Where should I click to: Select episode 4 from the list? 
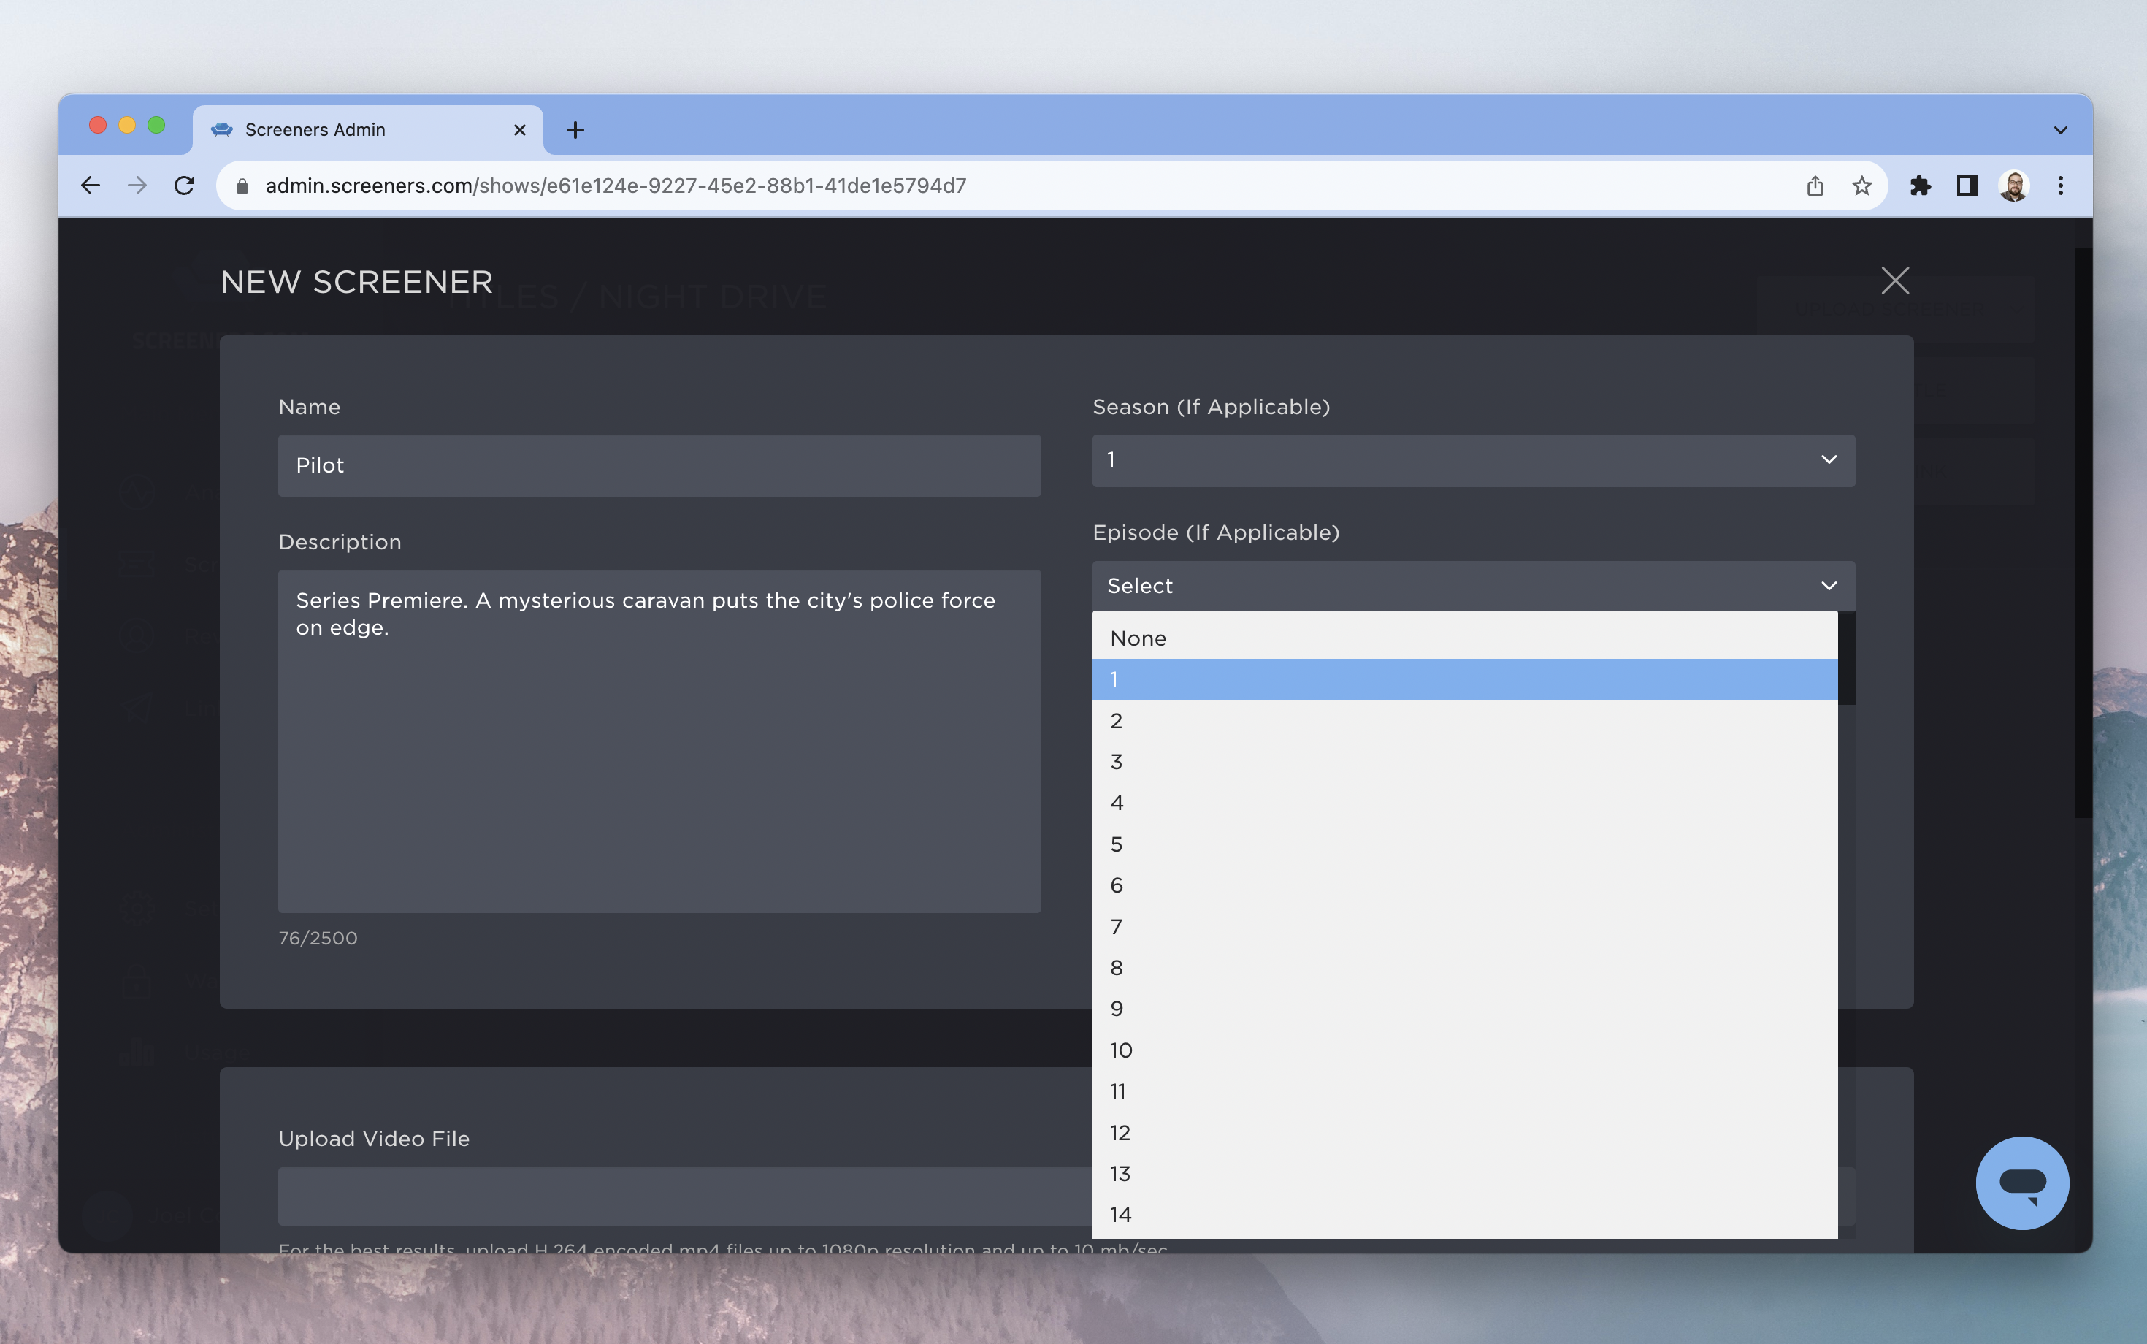coord(1463,803)
